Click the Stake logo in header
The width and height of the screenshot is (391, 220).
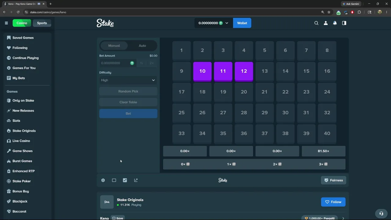tap(105, 23)
